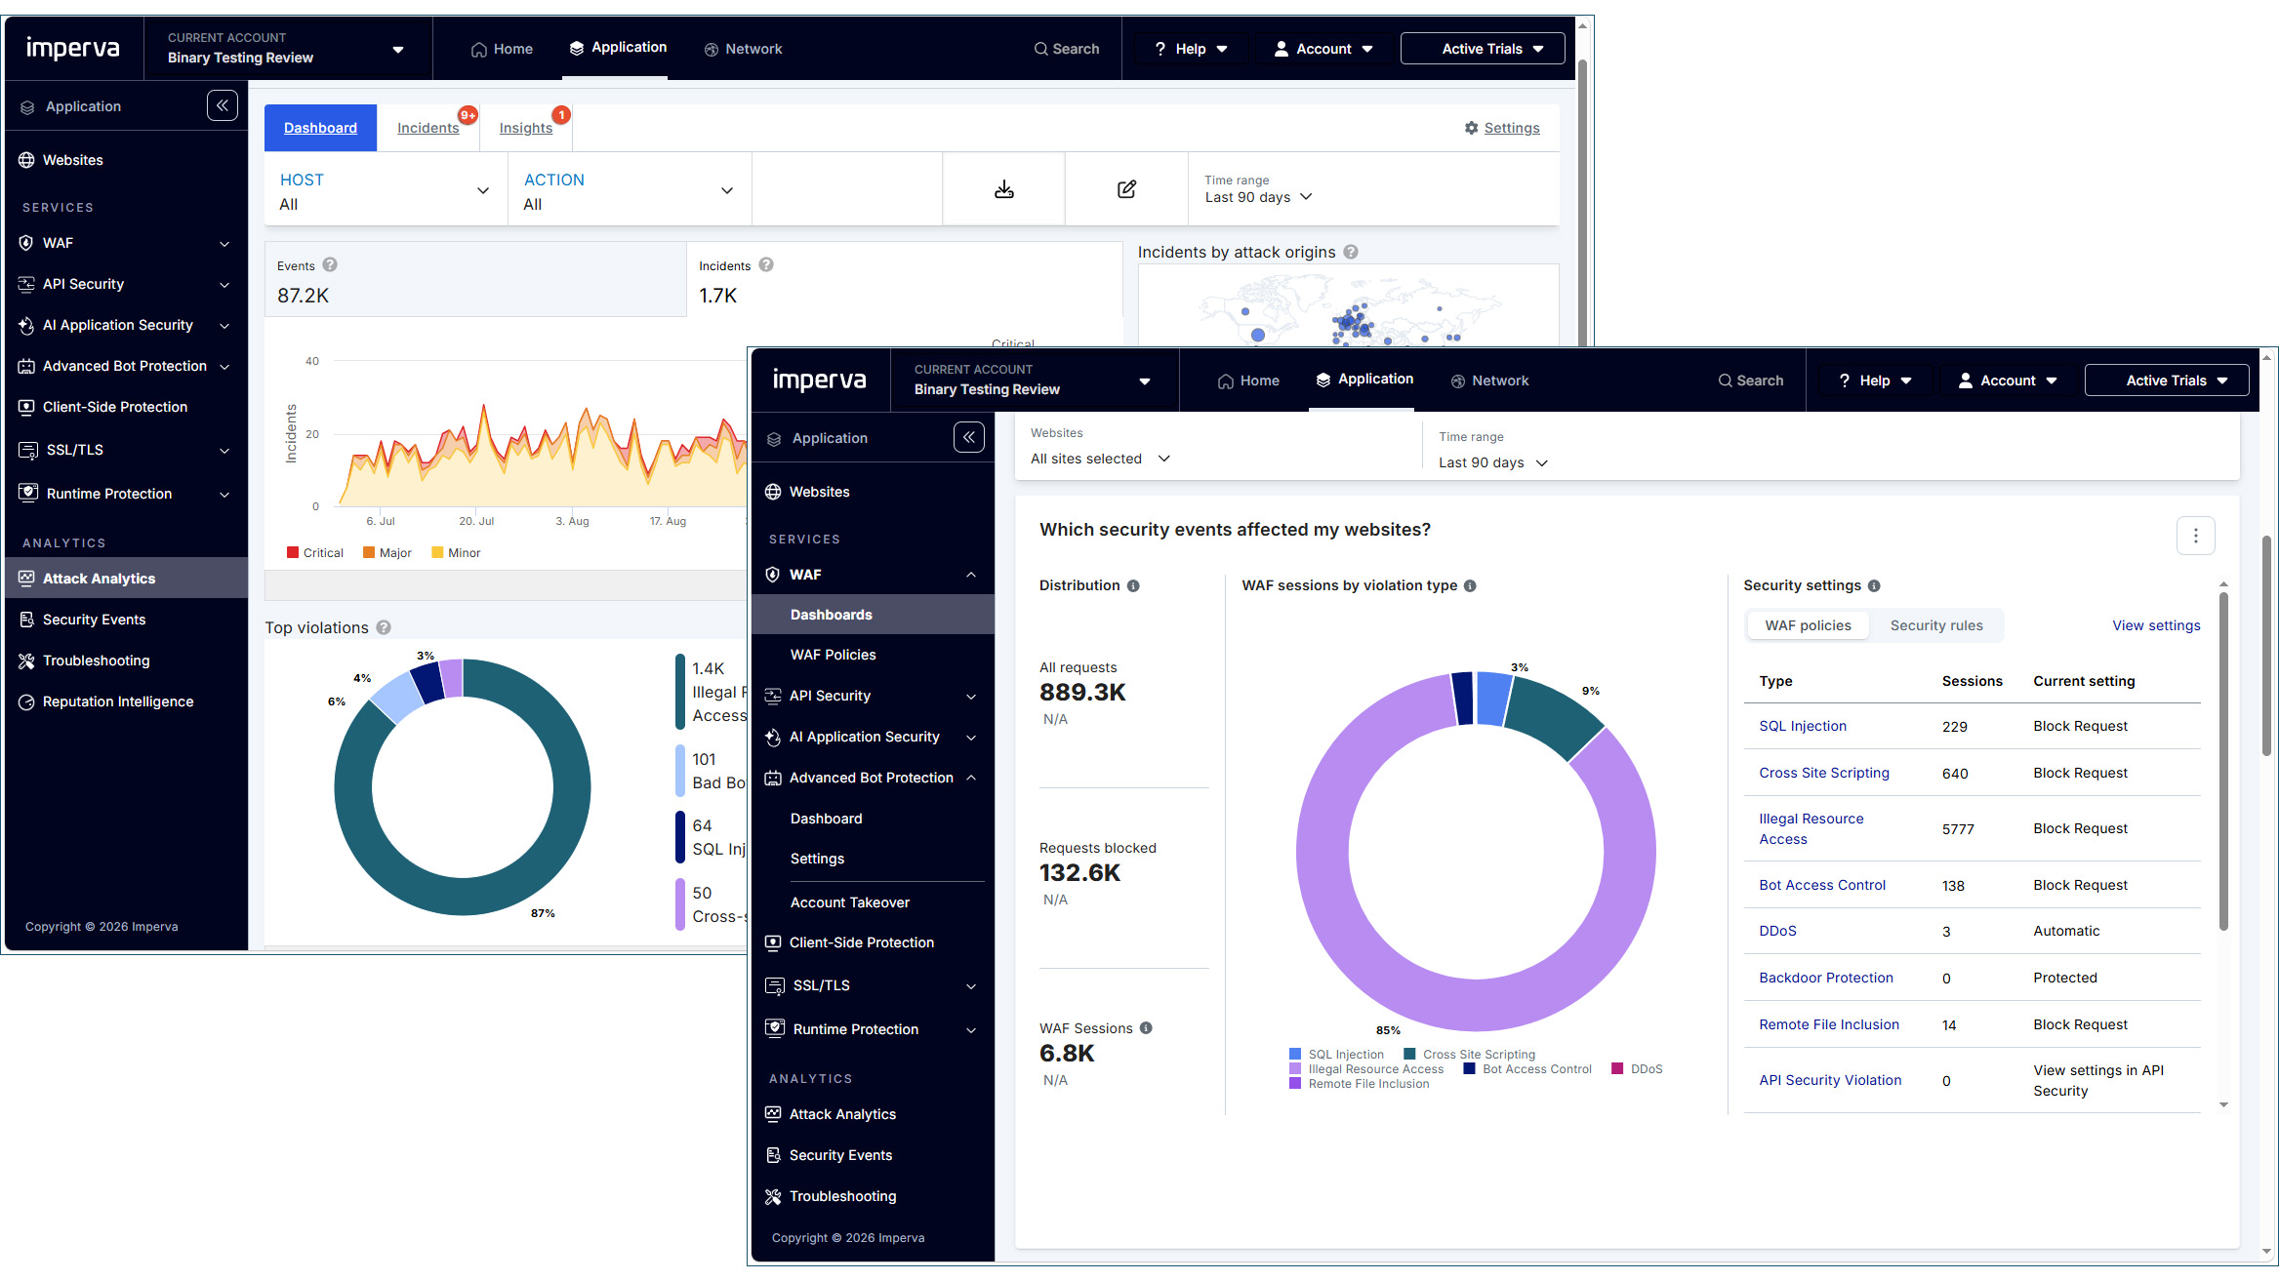
Task: Click the Events help question icon
Action: tap(330, 264)
